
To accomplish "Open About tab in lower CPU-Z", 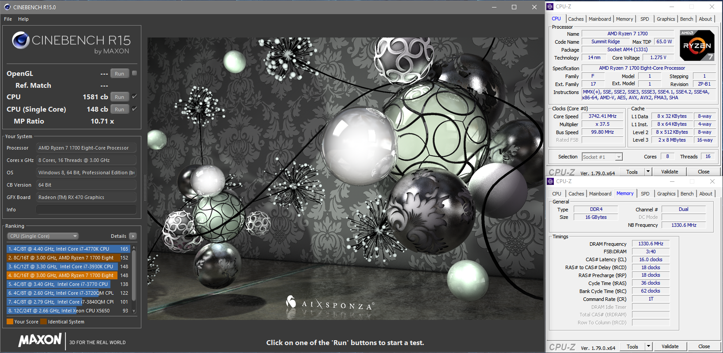I will click(x=706, y=194).
